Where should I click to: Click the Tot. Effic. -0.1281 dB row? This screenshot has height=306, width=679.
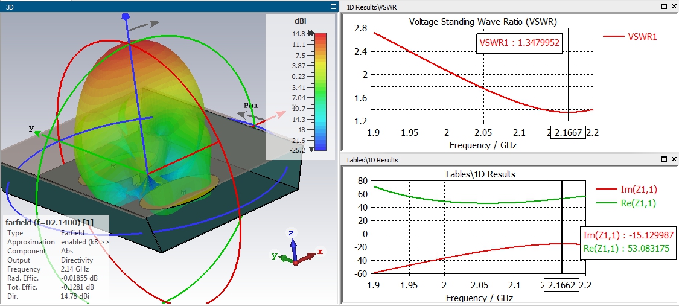(x=51, y=287)
